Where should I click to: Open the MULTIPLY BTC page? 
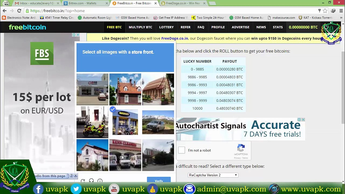tap(140, 27)
